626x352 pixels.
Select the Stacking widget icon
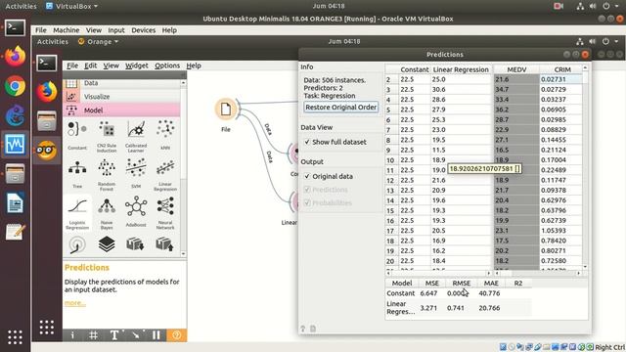coord(107,244)
